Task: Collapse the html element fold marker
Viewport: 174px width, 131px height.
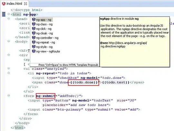Action: pyautogui.click(x=9, y=14)
